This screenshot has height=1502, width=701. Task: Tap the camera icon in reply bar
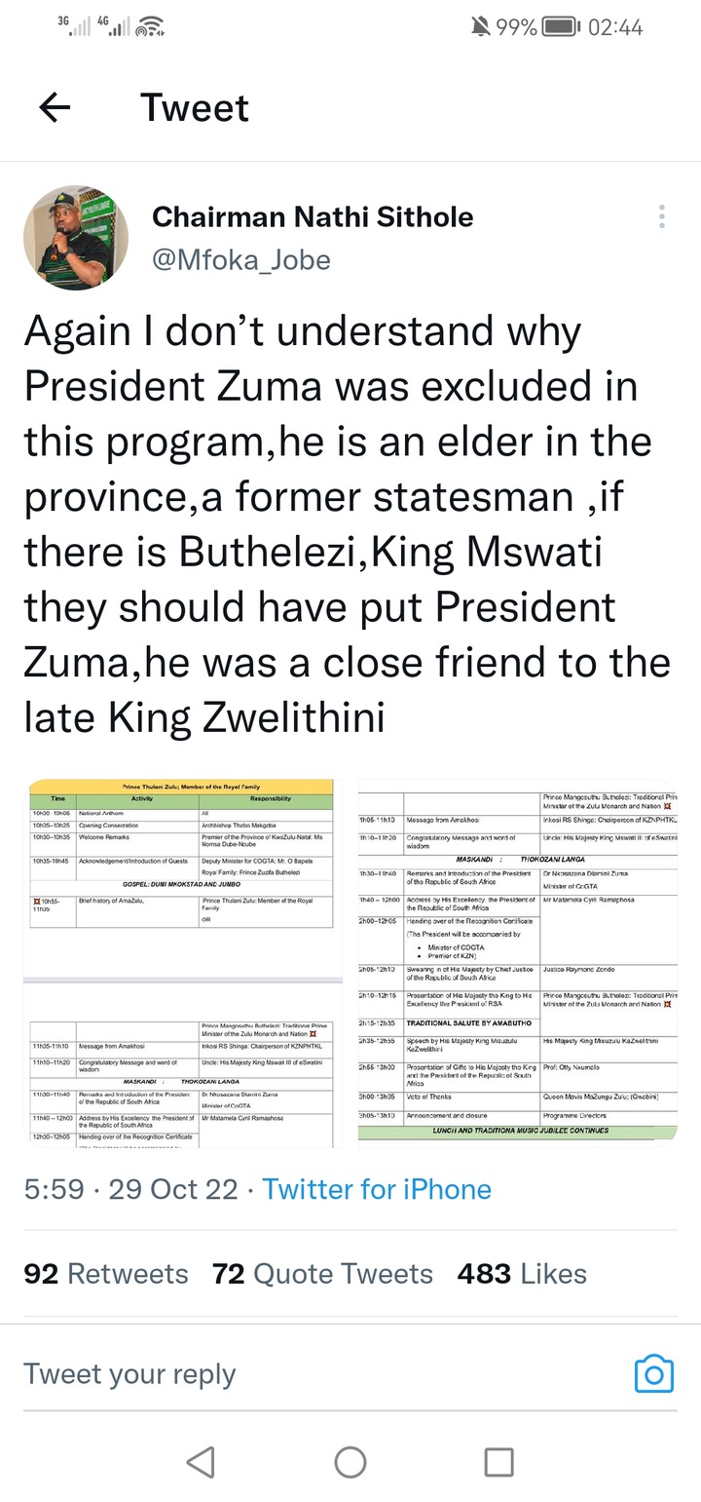click(x=653, y=1373)
